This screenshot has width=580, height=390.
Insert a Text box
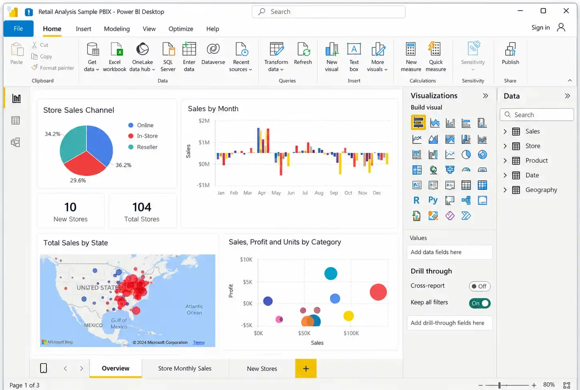(354, 57)
